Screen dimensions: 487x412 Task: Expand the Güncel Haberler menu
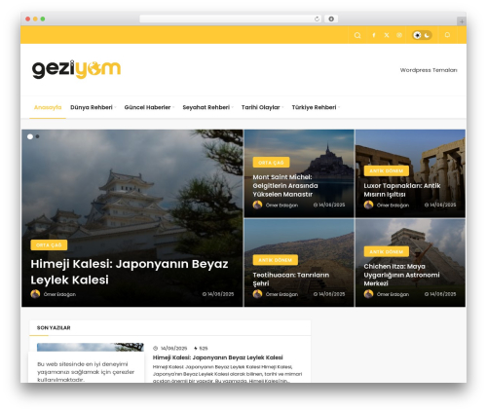pos(149,107)
